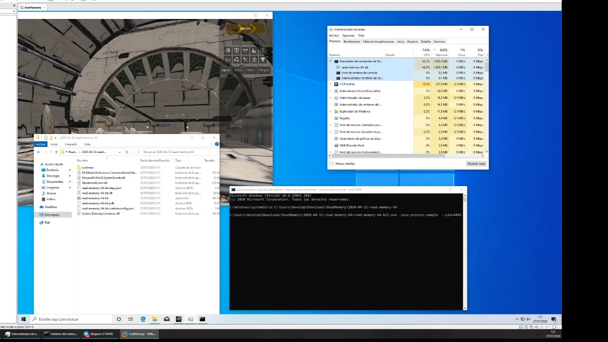Click the CCP ExeFile process icon

tap(336, 84)
